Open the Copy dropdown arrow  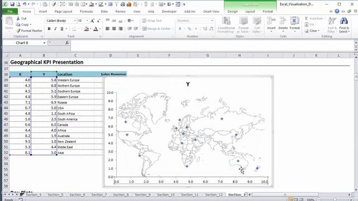[31, 25]
